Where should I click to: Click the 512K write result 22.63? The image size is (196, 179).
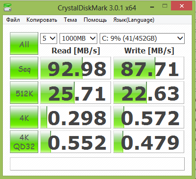pos(149,93)
